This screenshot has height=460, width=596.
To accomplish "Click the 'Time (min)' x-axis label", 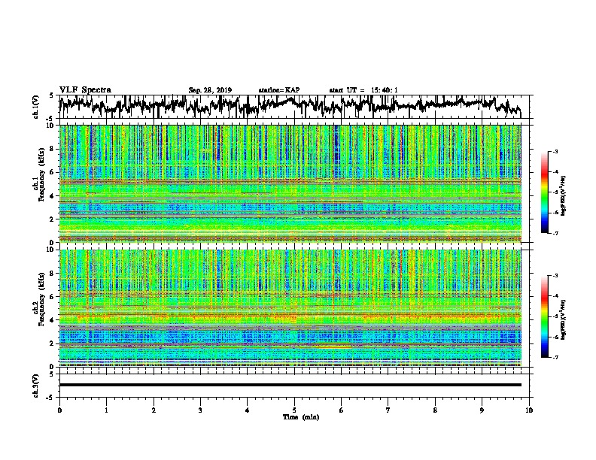I will (x=301, y=417).
